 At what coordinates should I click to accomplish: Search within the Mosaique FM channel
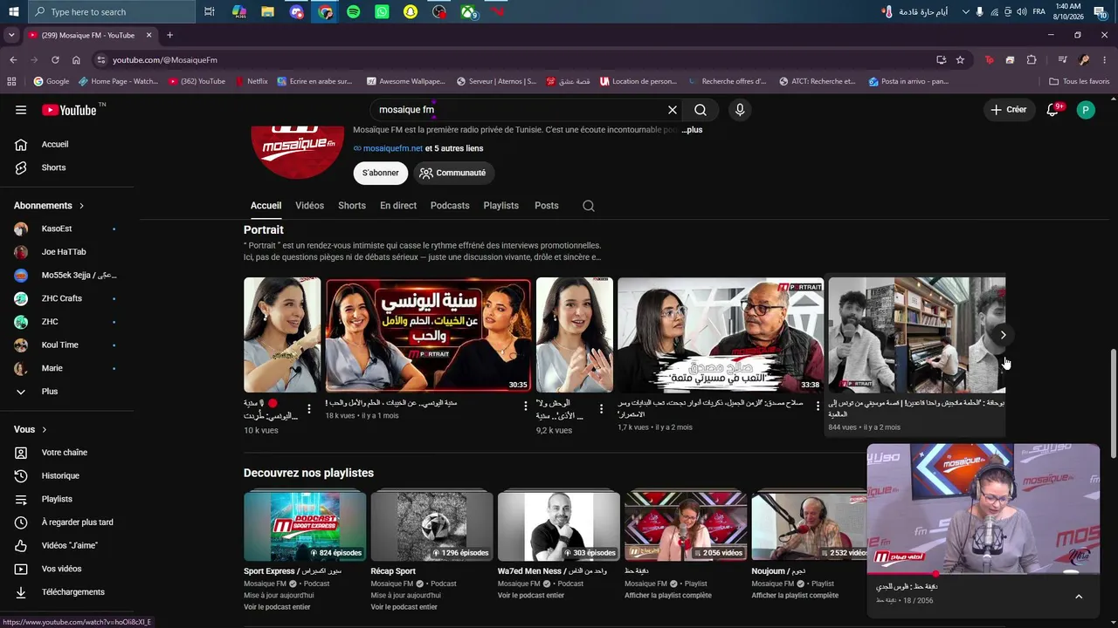pos(589,206)
